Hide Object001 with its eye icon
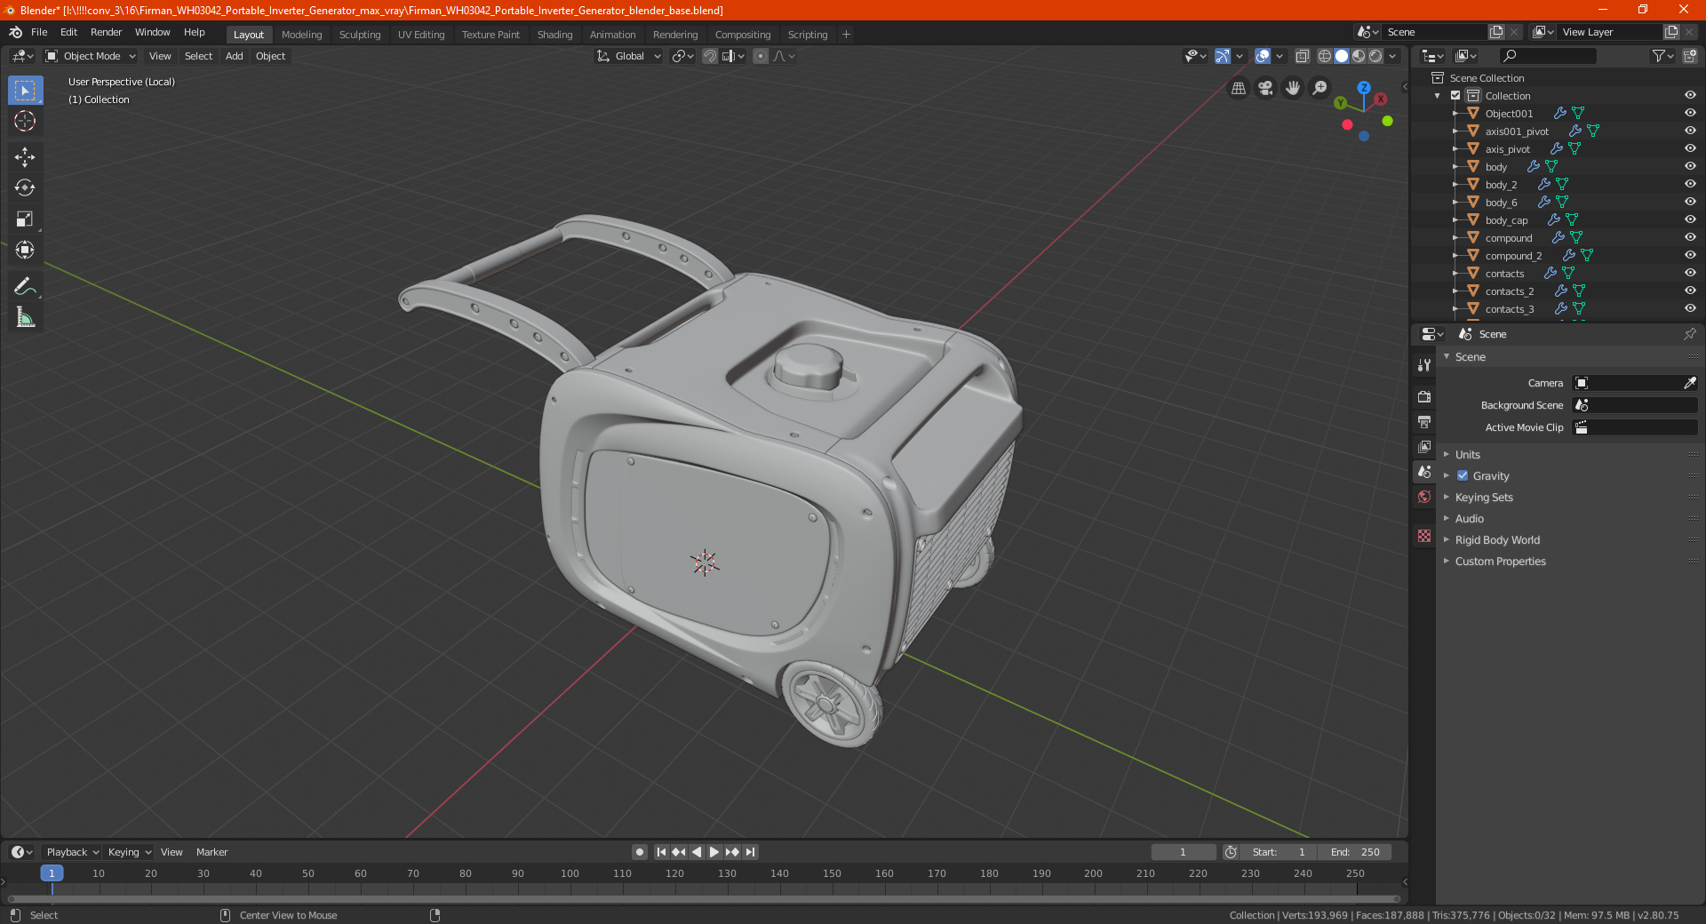Screen dimensions: 1706x924 1690,114
